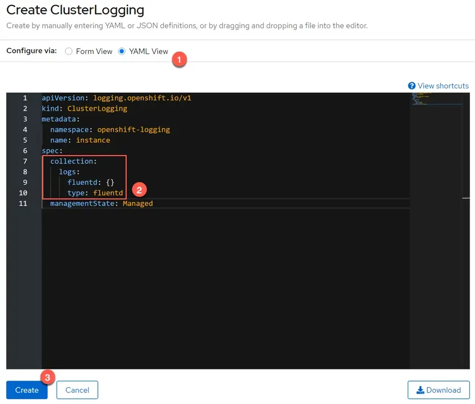Screen dimensions: 475x404
Task: Open View shortcuts
Action: 443,86
